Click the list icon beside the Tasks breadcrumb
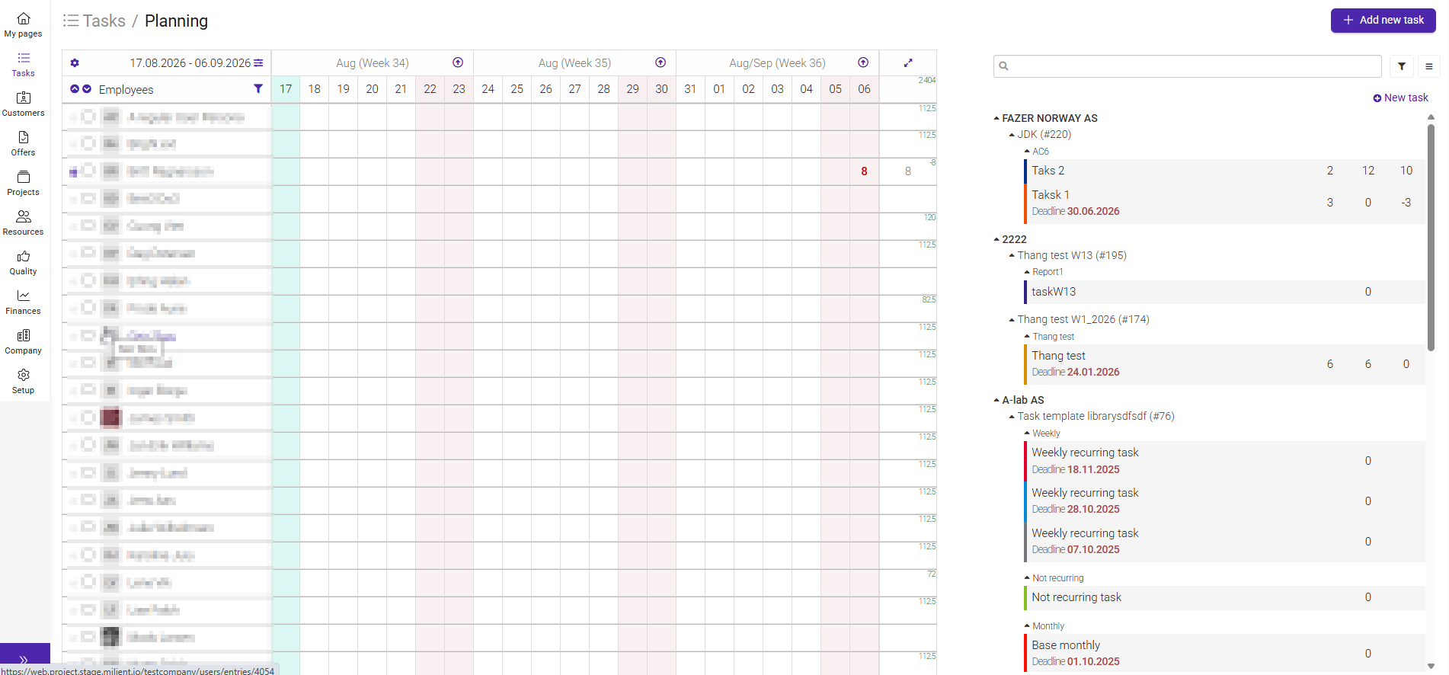Screen dimensions: 1449x675 [71, 21]
